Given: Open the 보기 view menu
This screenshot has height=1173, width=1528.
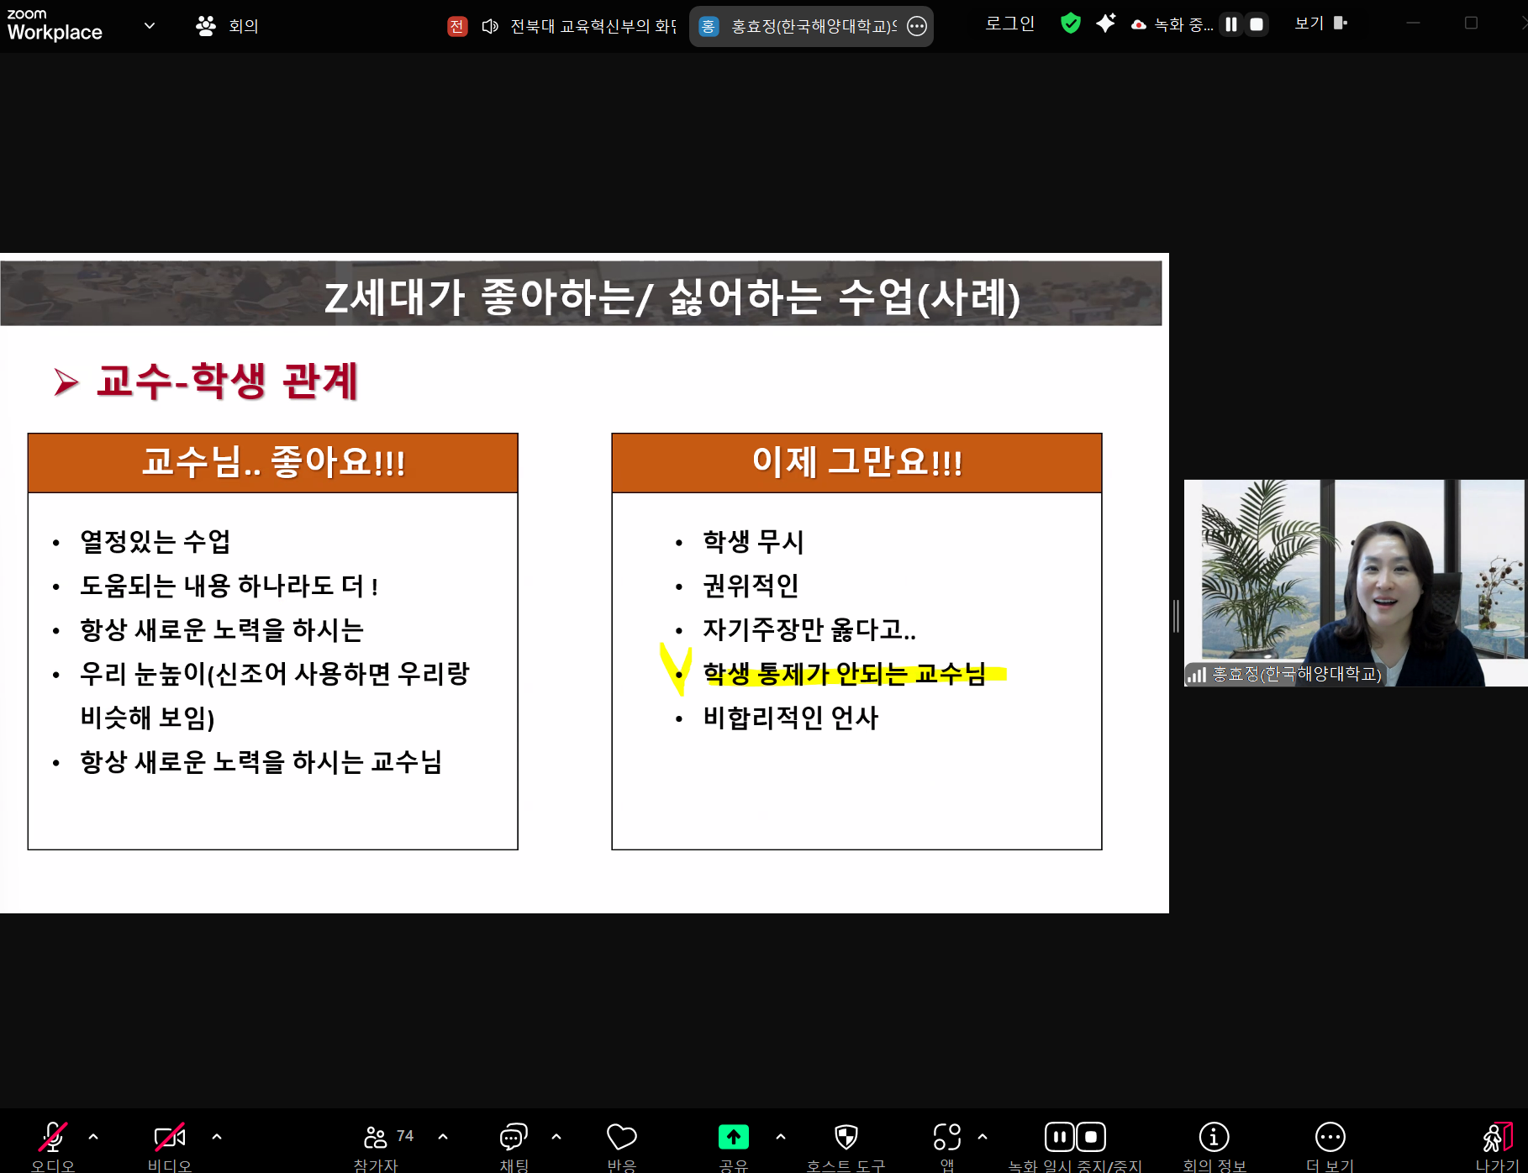Looking at the screenshot, I should pyautogui.click(x=1308, y=23).
